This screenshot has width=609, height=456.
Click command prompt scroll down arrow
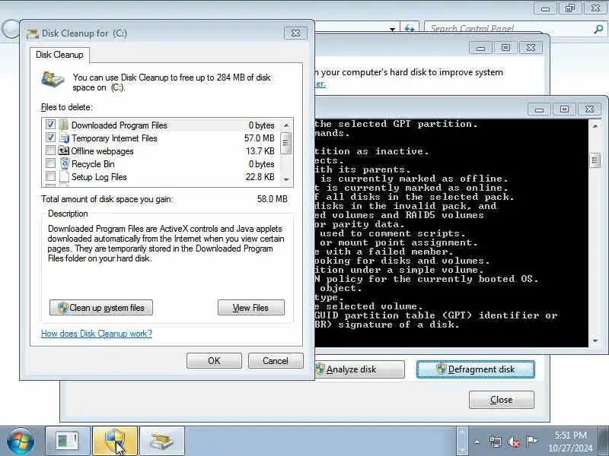(595, 340)
